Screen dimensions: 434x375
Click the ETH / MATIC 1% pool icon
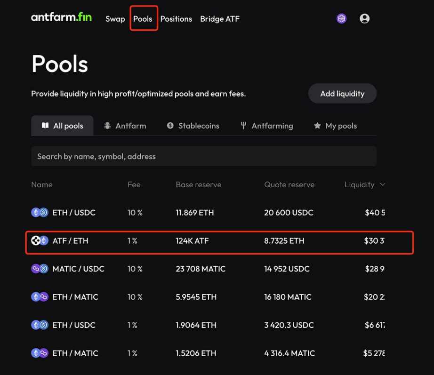pos(40,353)
